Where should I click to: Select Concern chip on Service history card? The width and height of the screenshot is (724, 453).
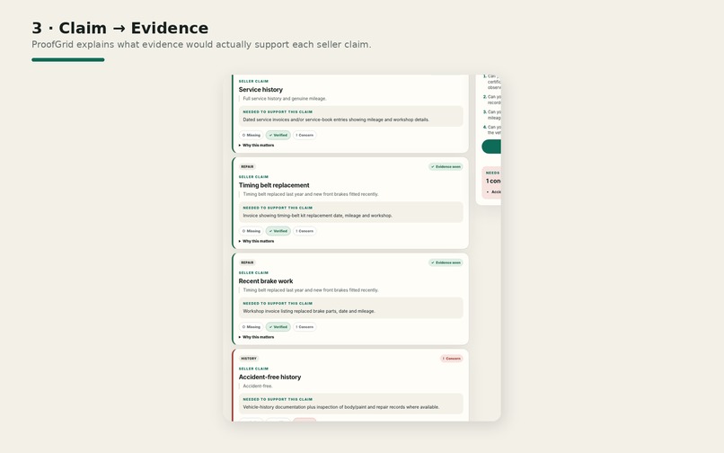click(x=305, y=136)
